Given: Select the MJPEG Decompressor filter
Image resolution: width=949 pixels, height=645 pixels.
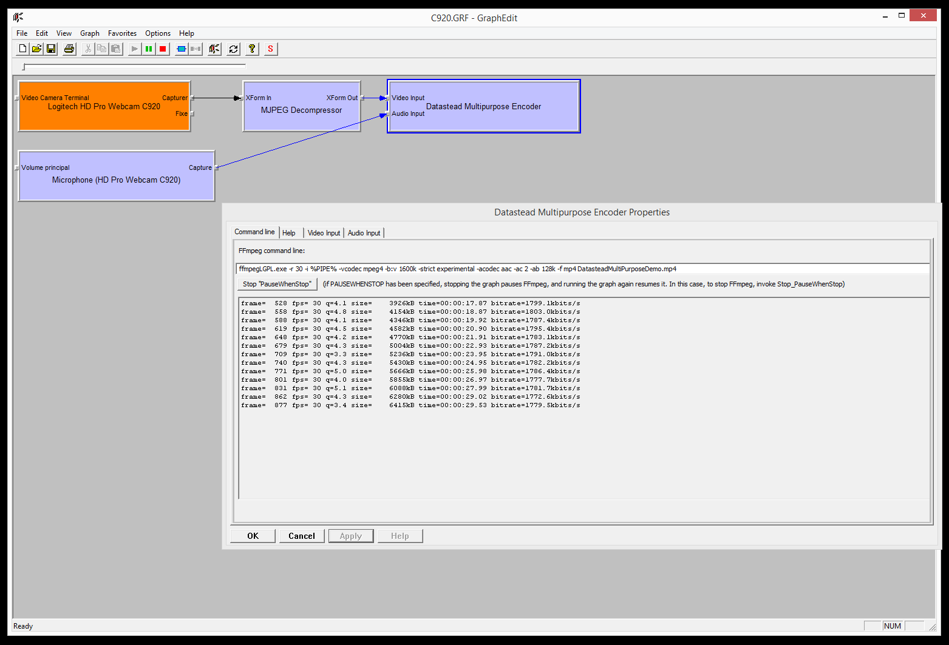Looking at the screenshot, I should (302, 106).
